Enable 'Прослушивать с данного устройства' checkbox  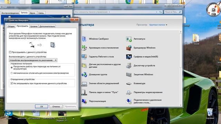(10, 52)
